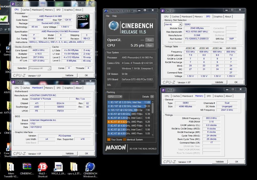Click the BIOS Date 10/17/2012 field
The height and width of the screenshot is (180, 257).
coord(60,127)
